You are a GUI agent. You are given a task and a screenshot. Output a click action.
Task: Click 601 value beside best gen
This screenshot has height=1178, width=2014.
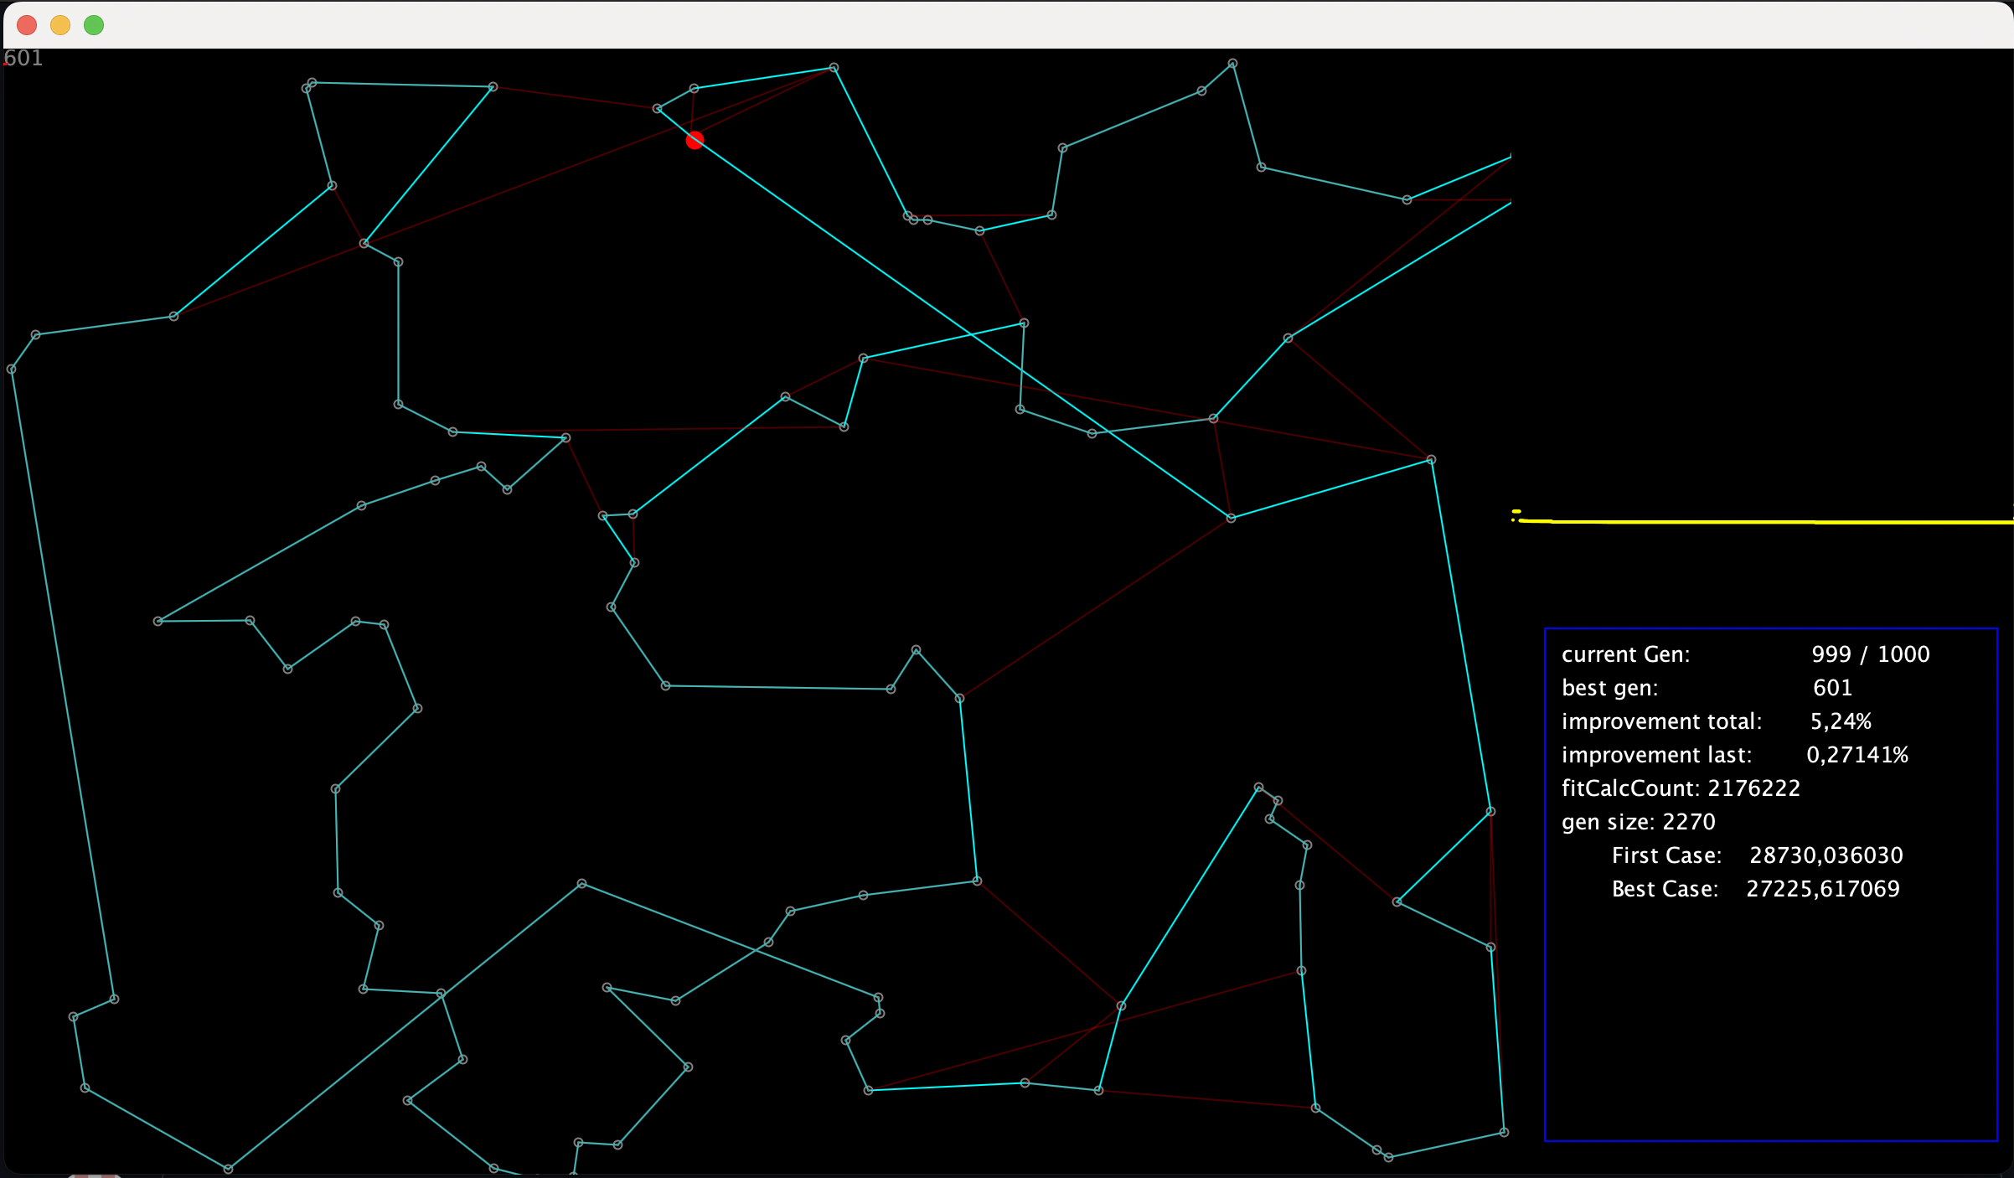click(x=1832, y=688)
